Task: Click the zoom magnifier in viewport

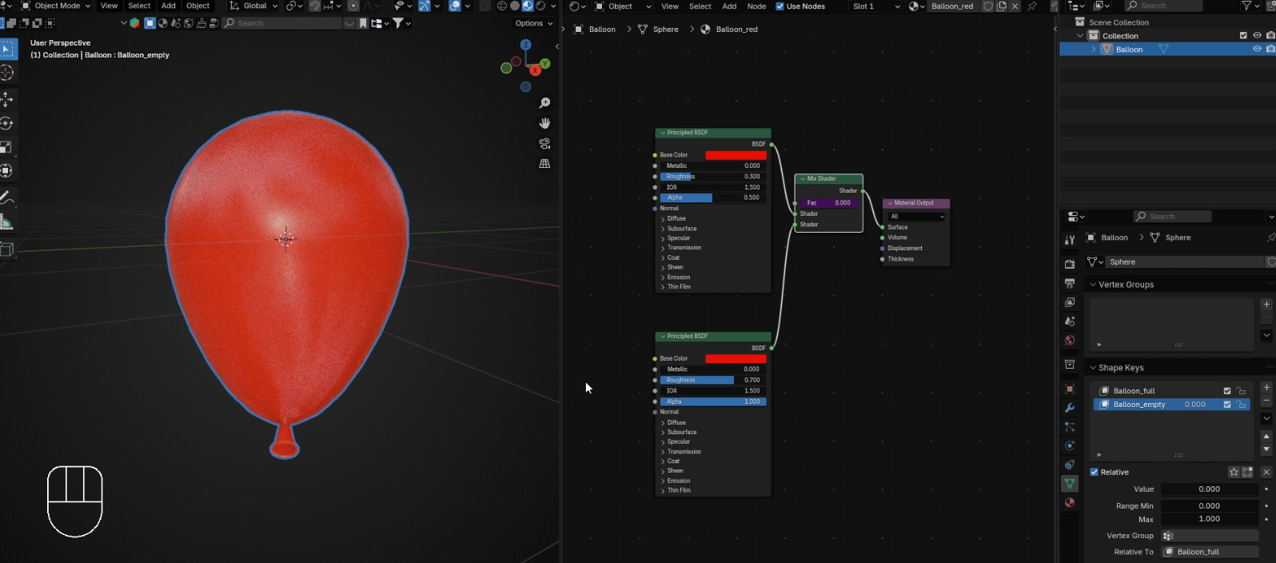Action: click(544, 103)
